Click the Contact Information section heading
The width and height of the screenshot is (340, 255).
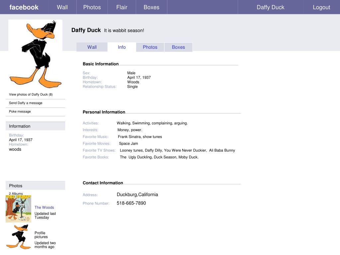pyautogui.click(x=103, y=183)
